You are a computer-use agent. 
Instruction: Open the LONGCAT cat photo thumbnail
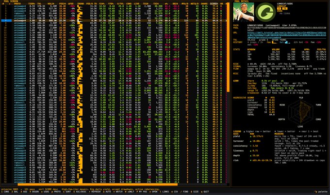click(x=244, y=12)
